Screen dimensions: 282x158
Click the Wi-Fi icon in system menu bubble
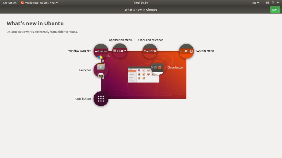tap(181, 51)
